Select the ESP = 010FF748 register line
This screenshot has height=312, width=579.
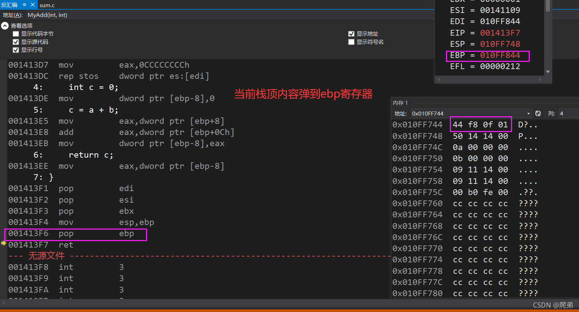coord(485,44)
